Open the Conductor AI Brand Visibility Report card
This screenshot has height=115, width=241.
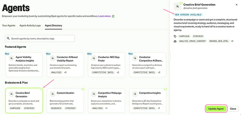(65, 65)
